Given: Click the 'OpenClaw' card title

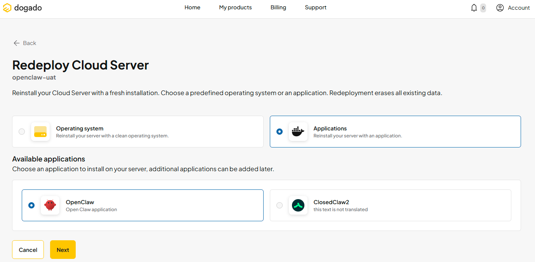Looking at the screenshot, I should coord(80,202).
